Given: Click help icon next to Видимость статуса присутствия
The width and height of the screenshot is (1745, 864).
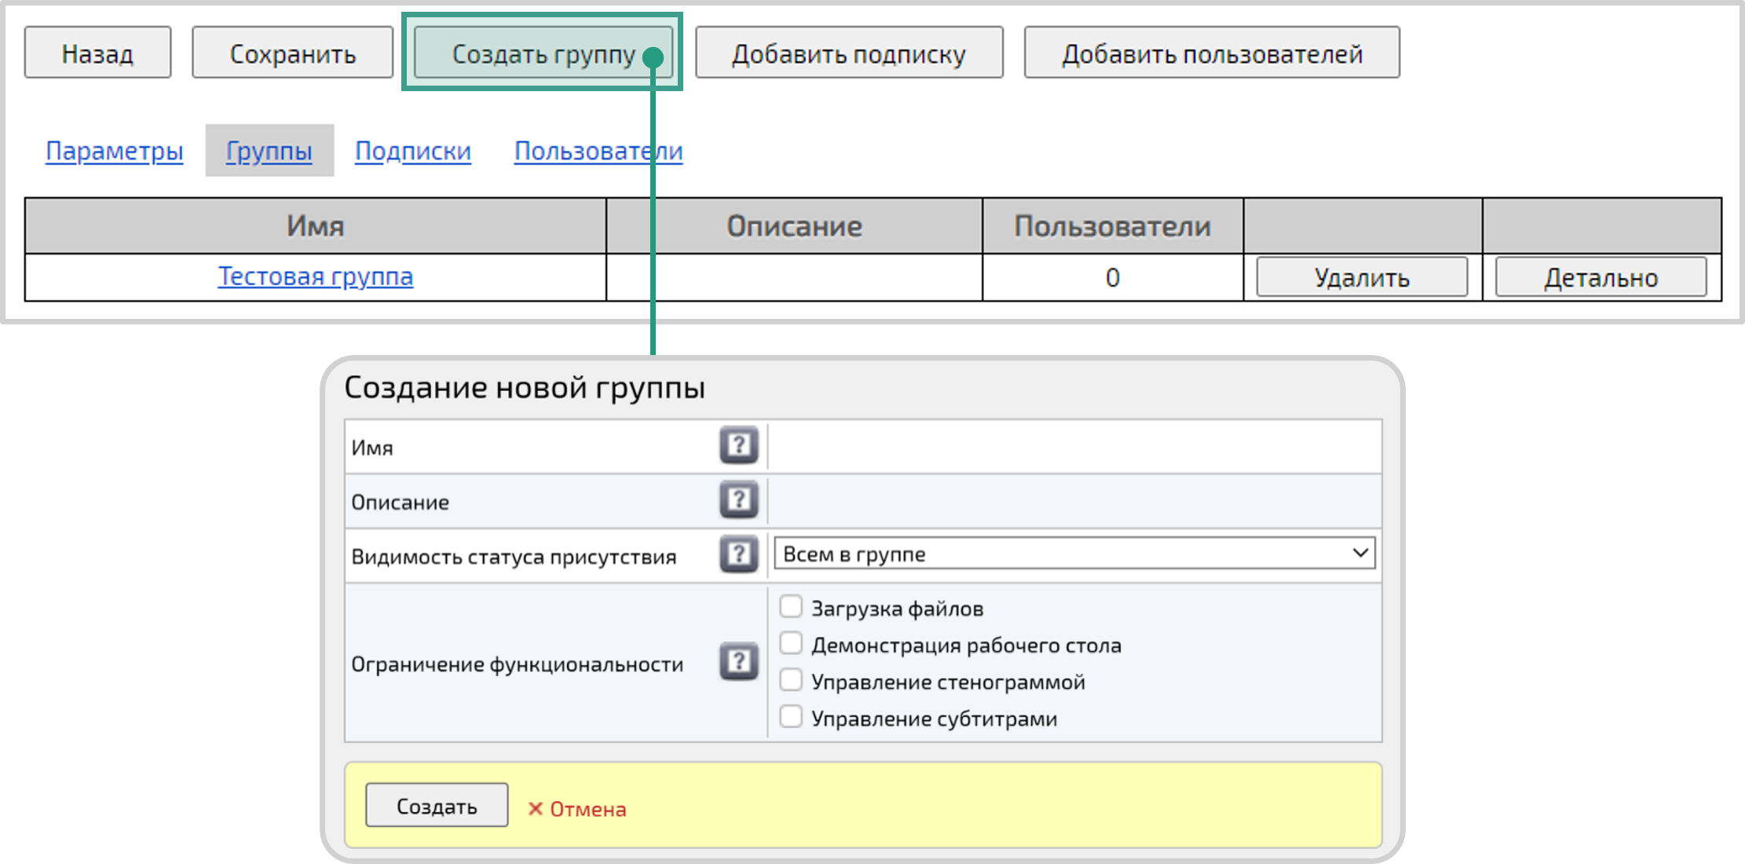Looking at the screenshot, I should 738,554.
